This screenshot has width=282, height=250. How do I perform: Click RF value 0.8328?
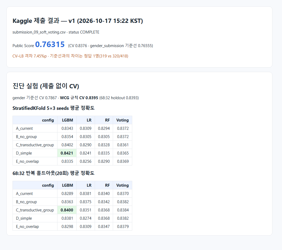(104, 145)
